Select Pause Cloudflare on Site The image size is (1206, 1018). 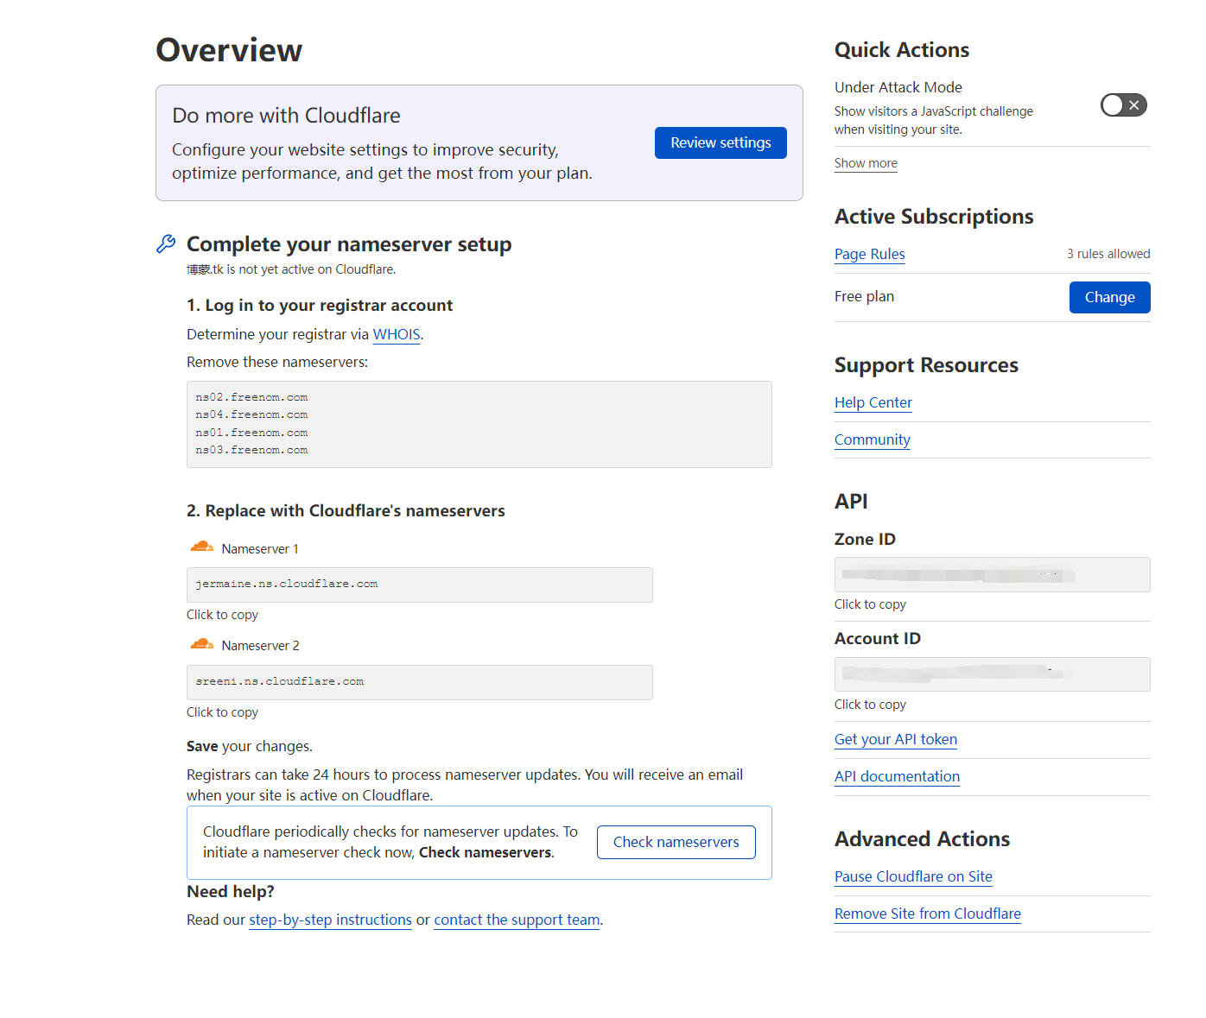click(x=913, y=876)
